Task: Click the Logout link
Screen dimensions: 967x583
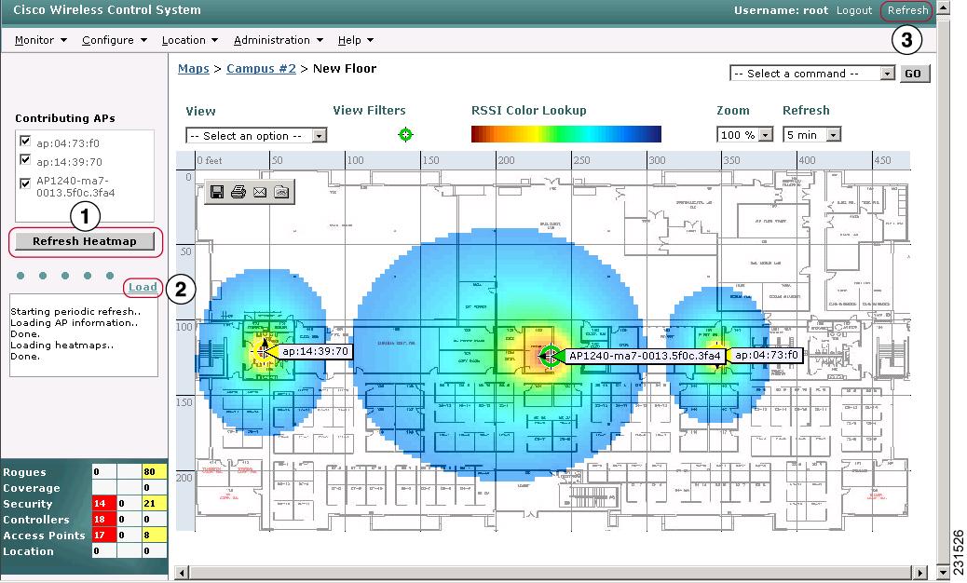Action: (854, 10)
